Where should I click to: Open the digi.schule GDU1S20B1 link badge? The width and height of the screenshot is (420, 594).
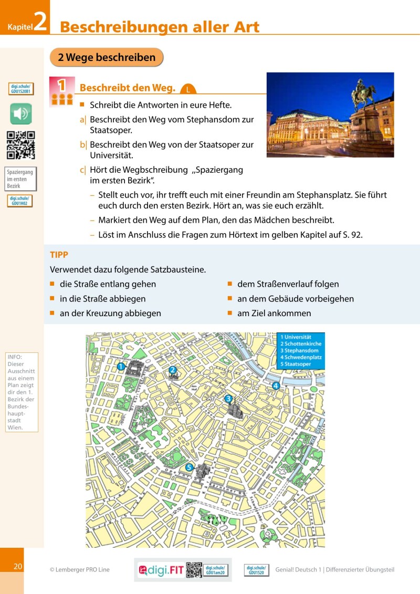tap(21, 89)
